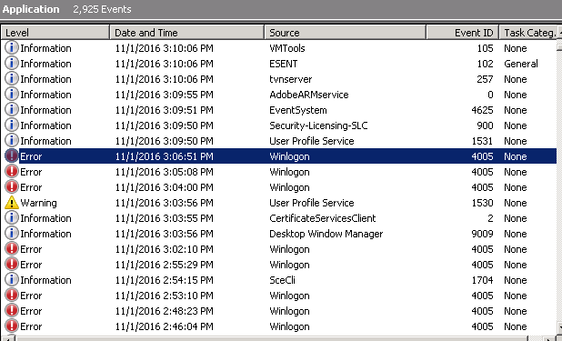This screenshot has height=341, width=562.
Task: Click the error icon of the highlighted 3:06:51 PM Winlogon event
Action: point(12,156)
